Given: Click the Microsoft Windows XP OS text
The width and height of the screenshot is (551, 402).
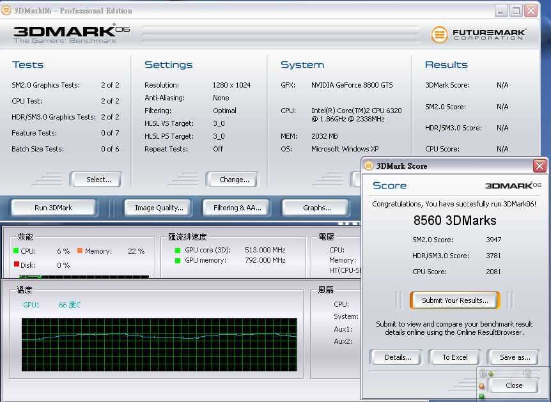Looking at the screenshot, I should (x=345, y=149).
